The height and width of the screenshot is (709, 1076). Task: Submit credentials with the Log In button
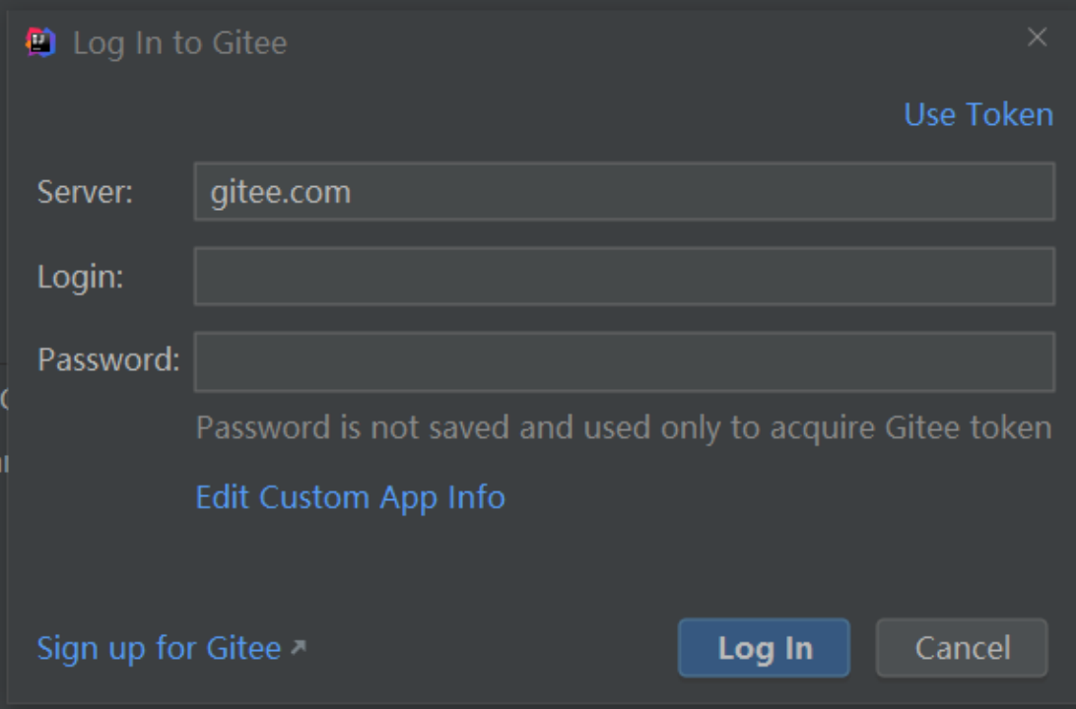764,648
